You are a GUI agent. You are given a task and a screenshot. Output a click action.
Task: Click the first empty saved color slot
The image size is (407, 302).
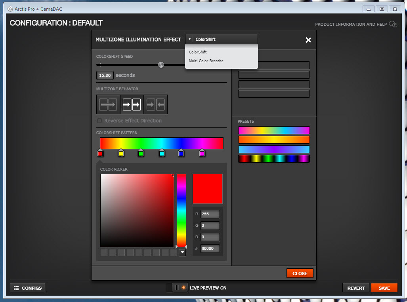pos(104,253)
